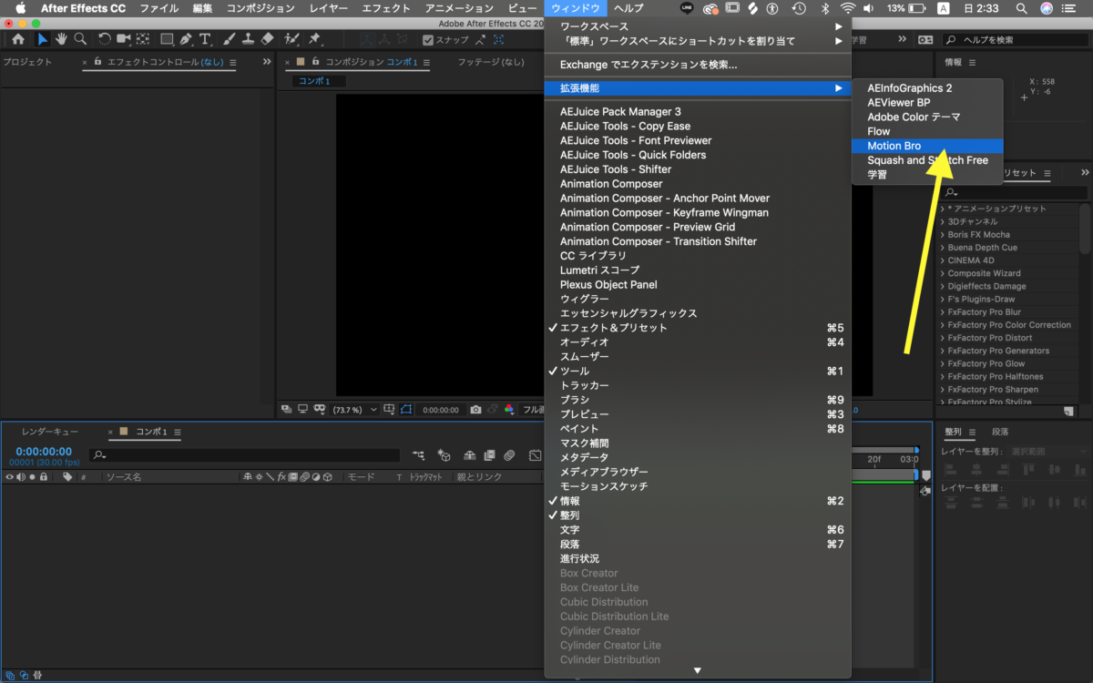1093x683 pixels.
Task: Click the Home icon in the toolbar
Action: pyautogui.click(x=18, y=40)
